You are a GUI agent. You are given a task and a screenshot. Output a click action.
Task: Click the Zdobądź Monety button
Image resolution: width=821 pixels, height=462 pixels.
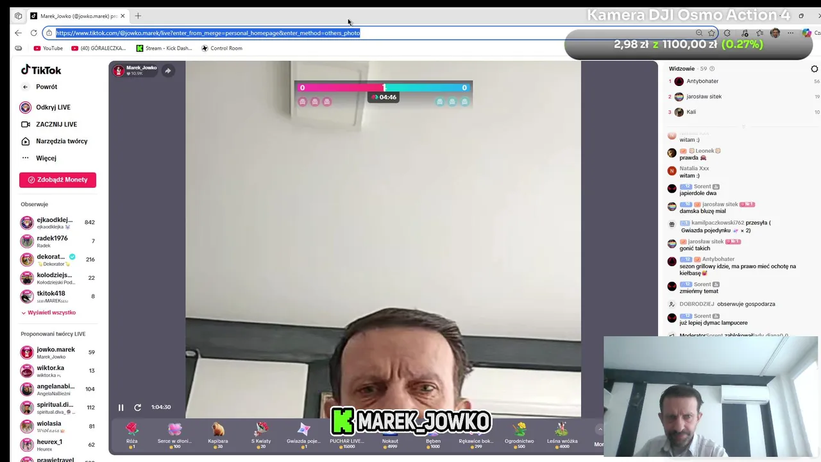[58, 180]
